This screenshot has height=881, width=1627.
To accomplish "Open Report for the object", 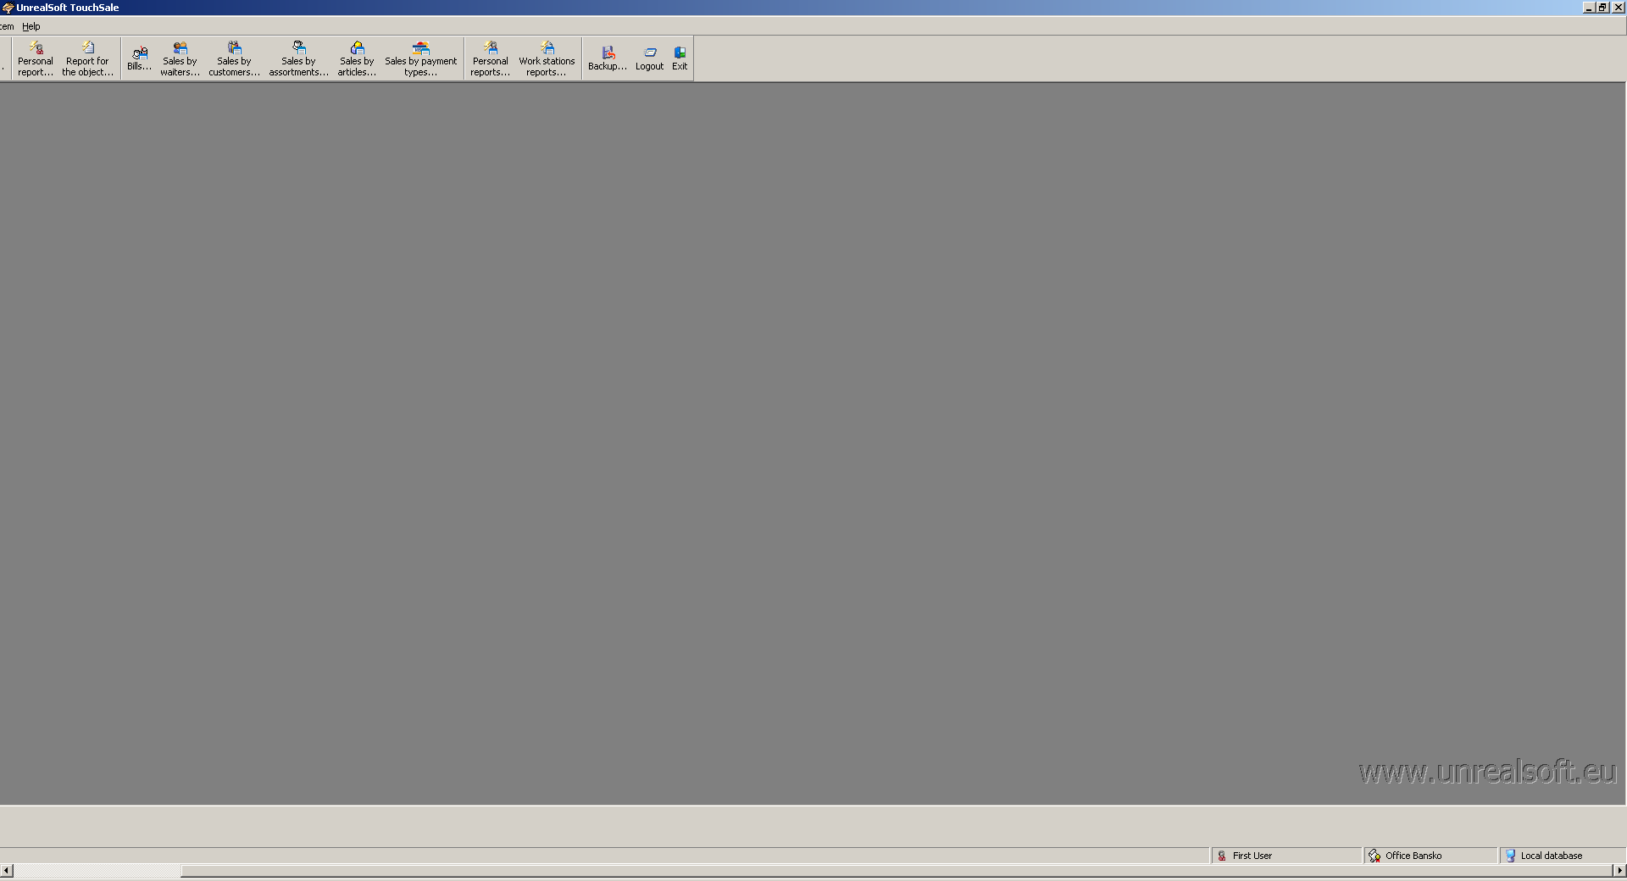I will tap(87, 58).
